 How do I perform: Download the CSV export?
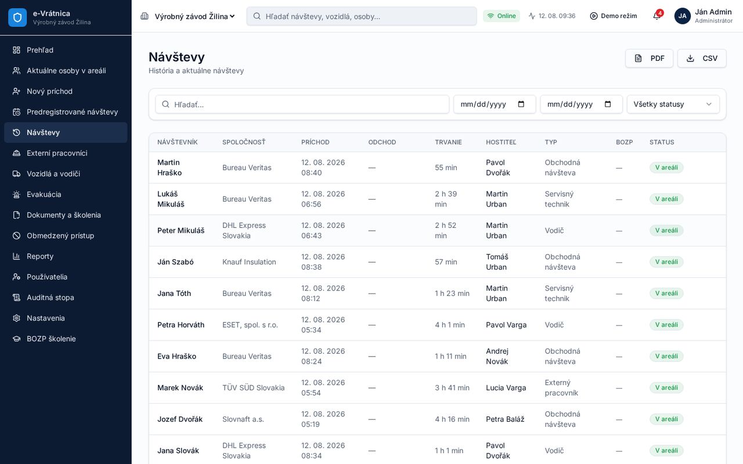pyautogui.click(x=702, y=58)
